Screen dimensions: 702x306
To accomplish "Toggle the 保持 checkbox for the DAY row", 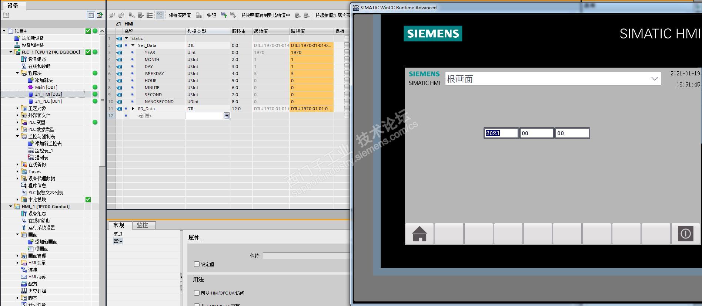I will [347, 67].
